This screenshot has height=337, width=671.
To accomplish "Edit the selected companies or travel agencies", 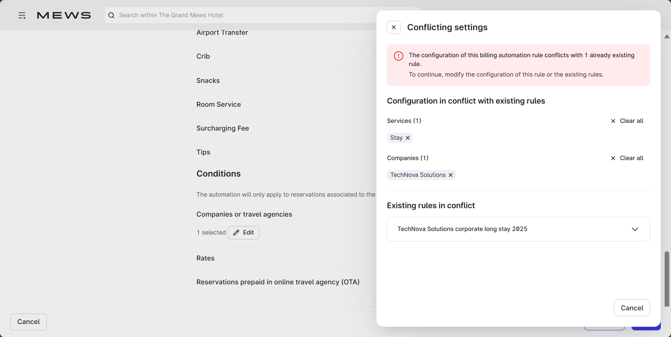I will (x=244, y=232).
